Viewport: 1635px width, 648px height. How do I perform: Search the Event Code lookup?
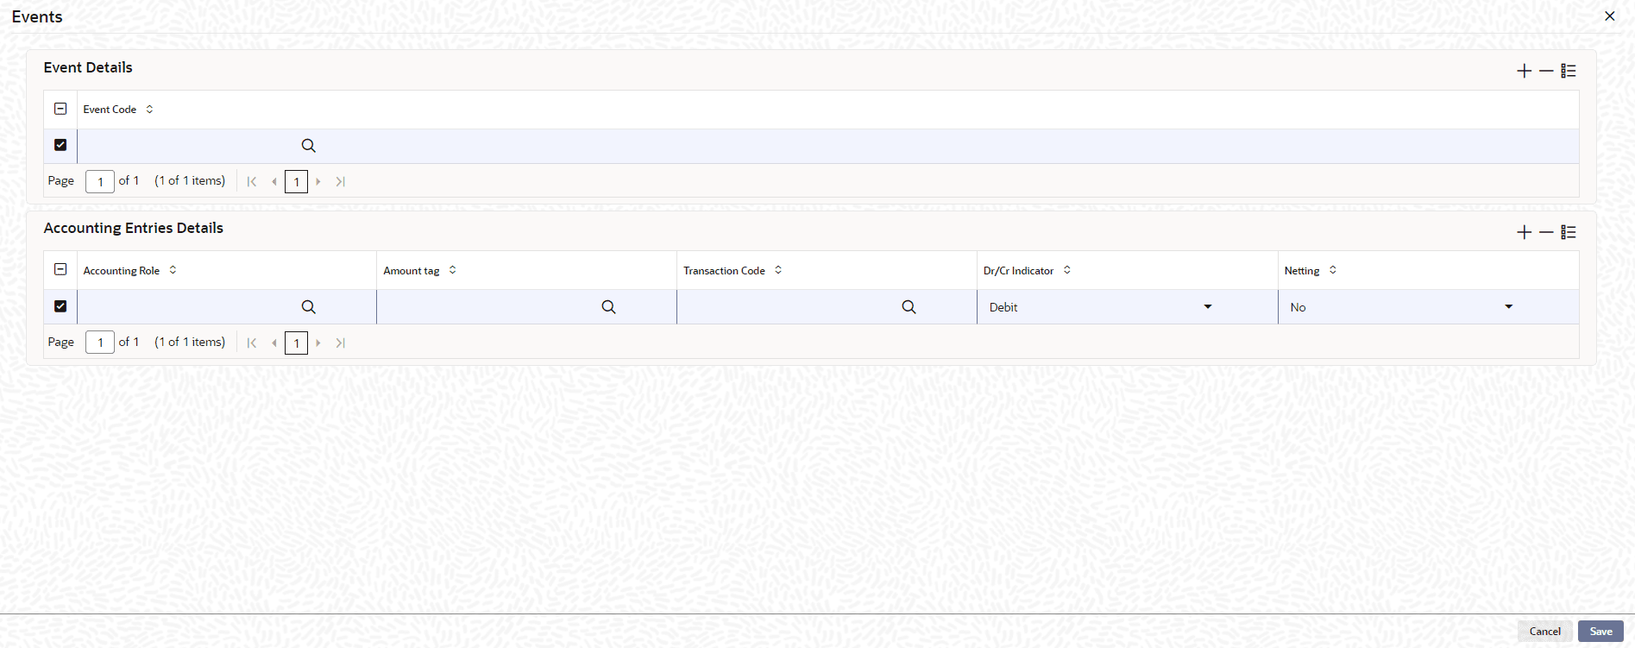[308, 146]
